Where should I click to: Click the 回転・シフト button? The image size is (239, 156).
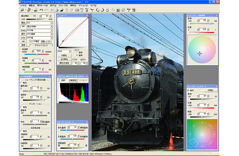(46, 41)
